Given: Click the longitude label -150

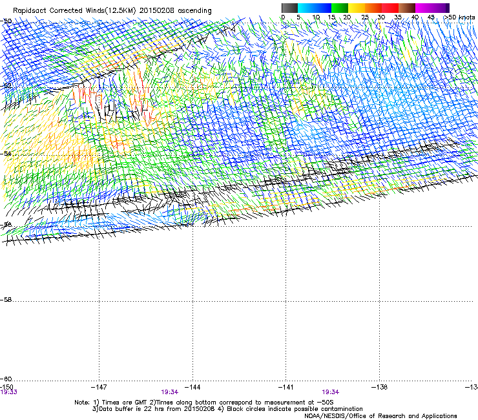Looking at the screenshot, I should click(x=6, y=387).
